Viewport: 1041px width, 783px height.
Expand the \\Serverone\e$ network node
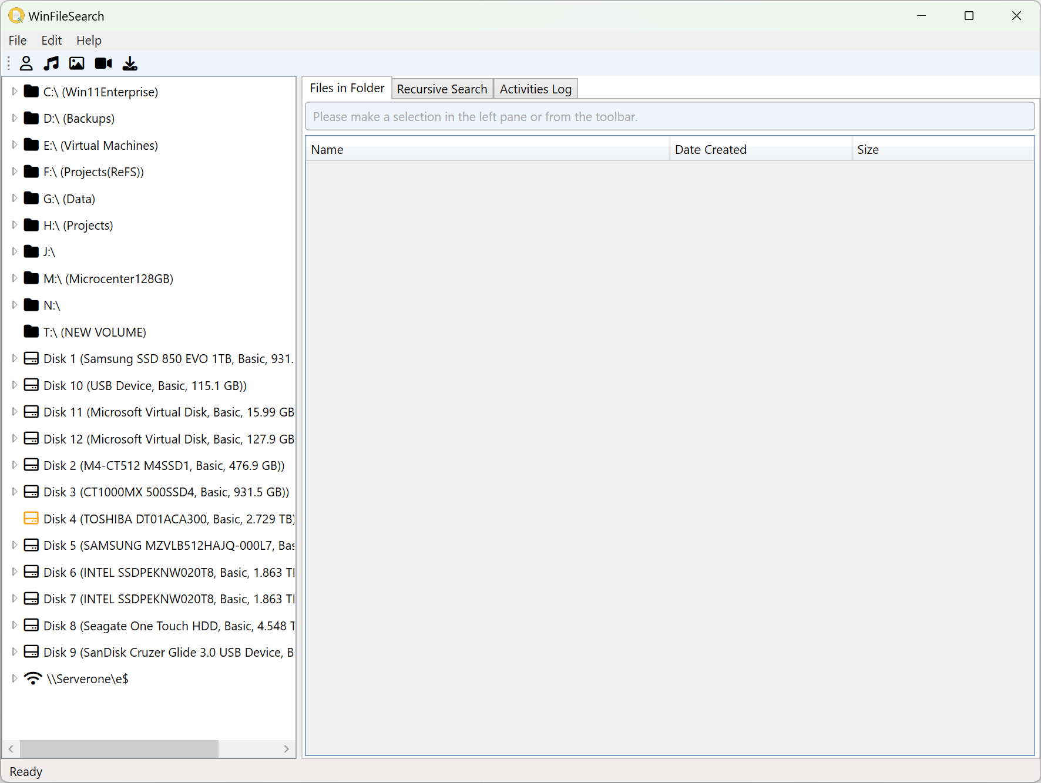pyautogui.click(x=15, y=678)
